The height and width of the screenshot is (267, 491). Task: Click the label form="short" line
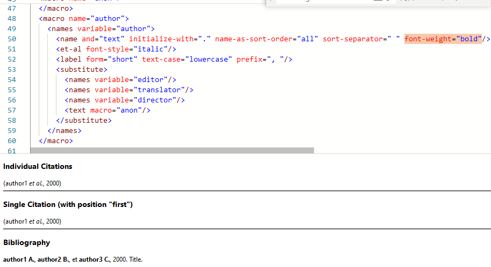click(x=174, y=59)
